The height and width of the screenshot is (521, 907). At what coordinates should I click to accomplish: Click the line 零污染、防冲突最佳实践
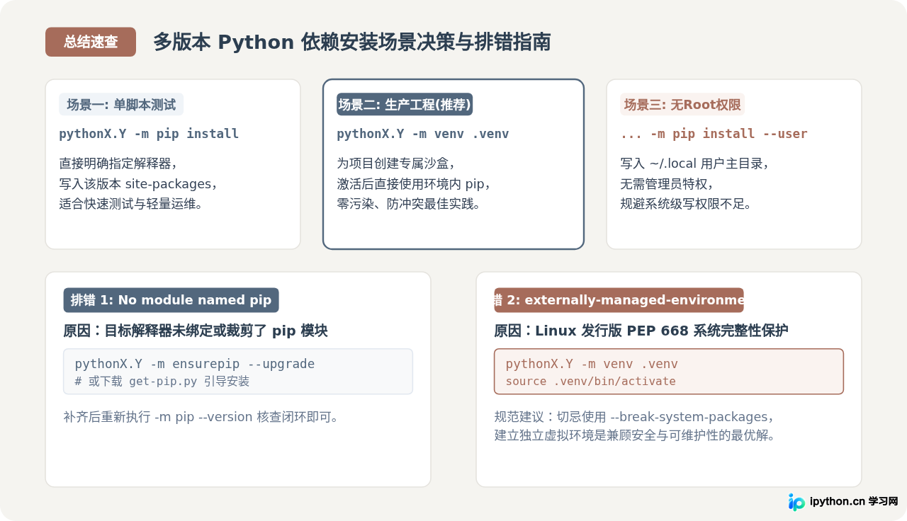tap(409, 204)
